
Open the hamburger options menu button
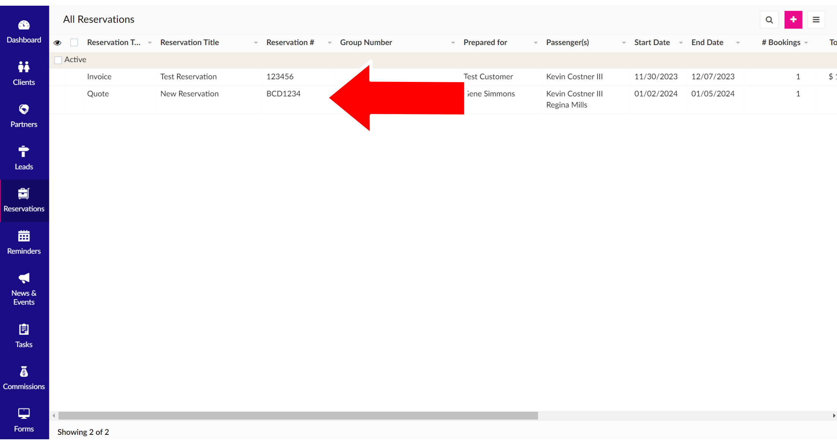[816, 20]
